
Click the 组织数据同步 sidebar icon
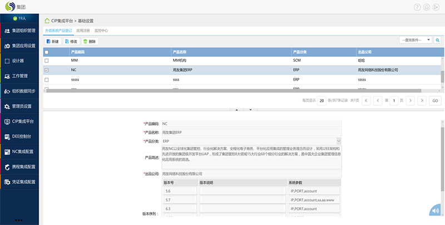7,91
